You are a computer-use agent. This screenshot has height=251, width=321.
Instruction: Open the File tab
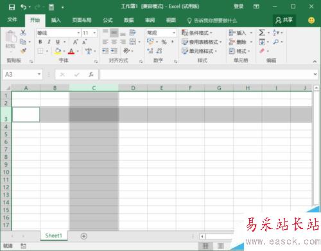(x=12, y=20)
